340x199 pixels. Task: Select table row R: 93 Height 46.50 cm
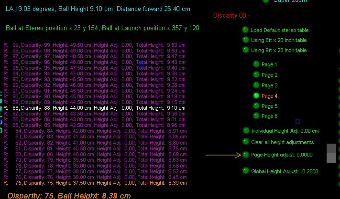click(x=95, y=79)
